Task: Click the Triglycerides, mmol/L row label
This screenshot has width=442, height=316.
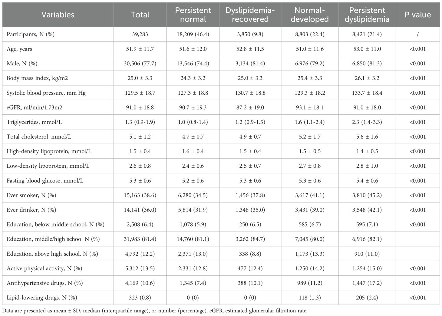Action: point(34,122)
